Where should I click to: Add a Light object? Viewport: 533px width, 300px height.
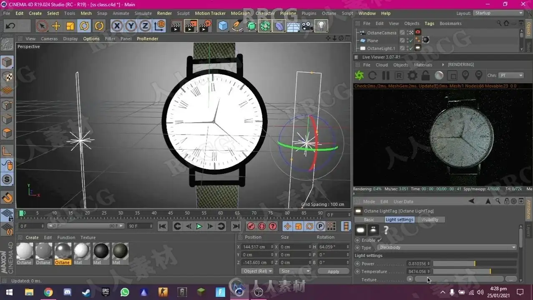321,26
